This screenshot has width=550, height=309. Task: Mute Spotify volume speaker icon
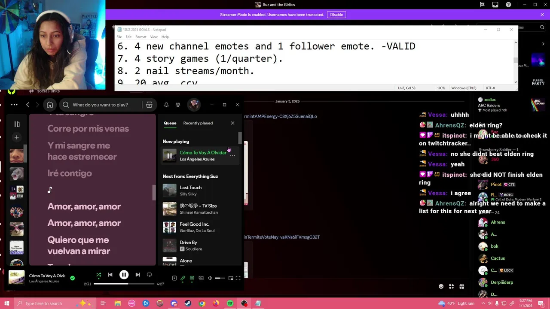pyautogui.click(x=210, y=278)
